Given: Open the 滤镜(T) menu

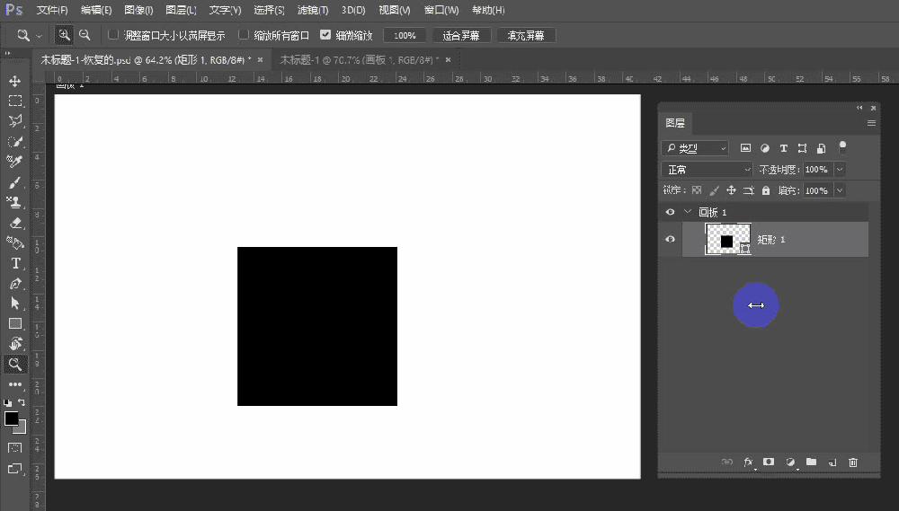Looking at the screenshot, I should (x=313, y=10).
